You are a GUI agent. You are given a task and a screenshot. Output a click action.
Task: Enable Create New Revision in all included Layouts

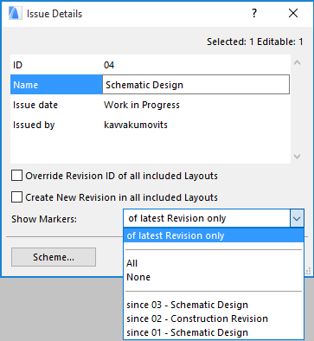tap(16, 197)
